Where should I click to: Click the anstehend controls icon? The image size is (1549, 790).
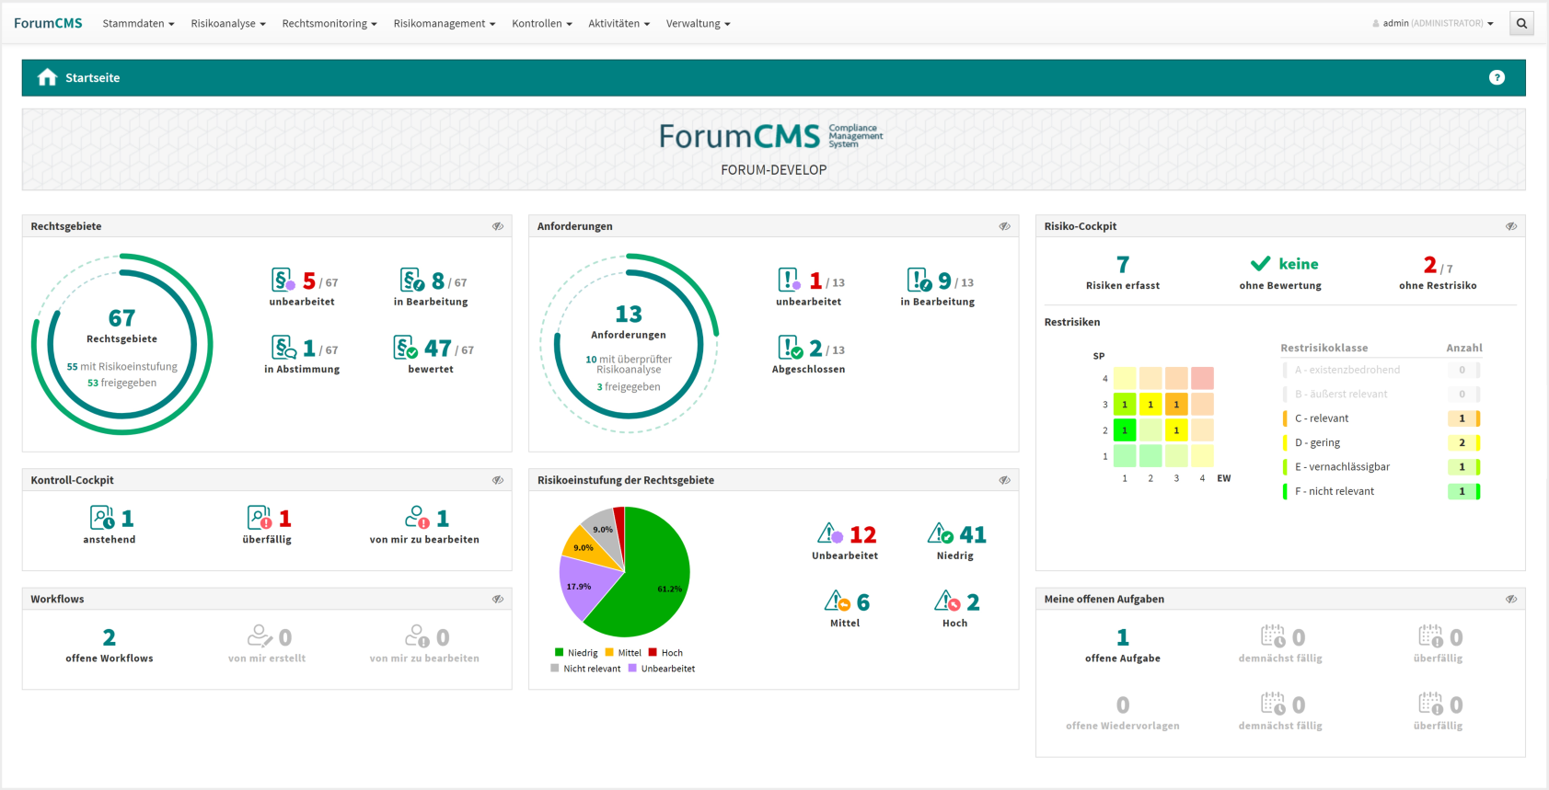[102, 518]
